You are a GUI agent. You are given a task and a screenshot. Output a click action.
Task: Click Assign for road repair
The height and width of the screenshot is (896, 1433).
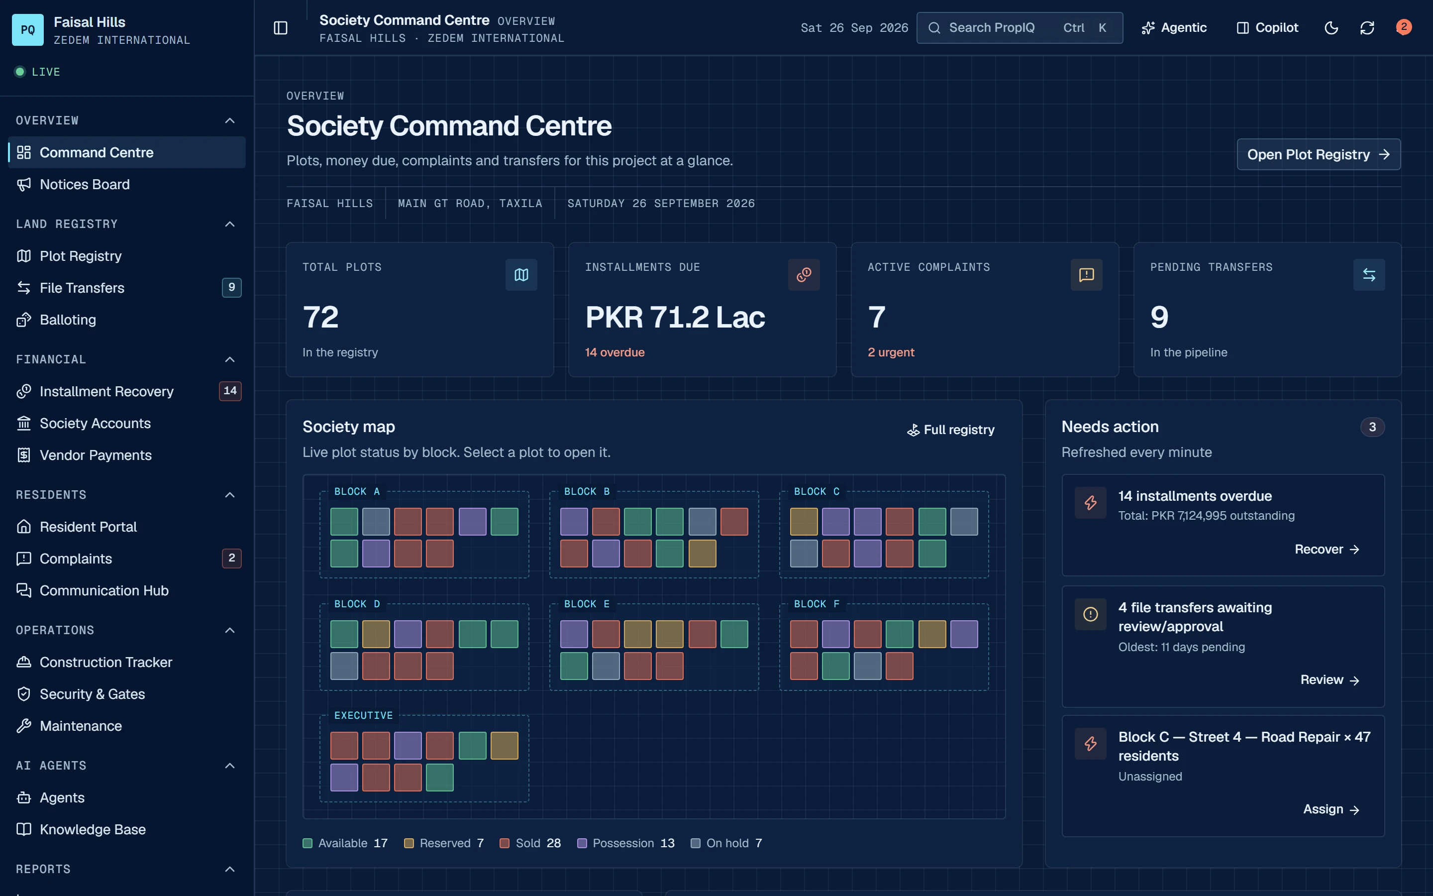pos(1331,809)
